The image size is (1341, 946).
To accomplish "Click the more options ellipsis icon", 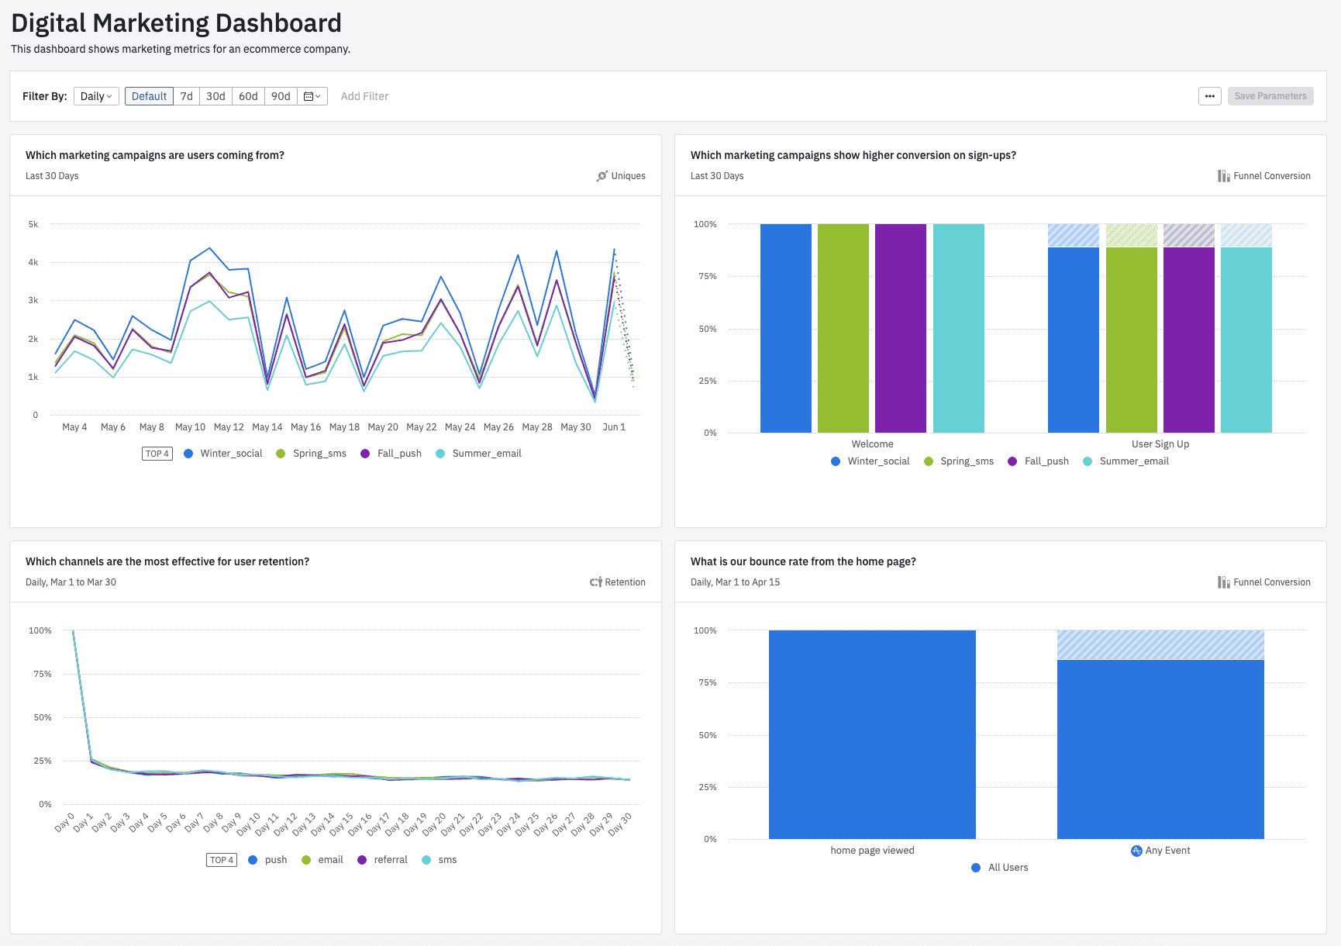I will (x=1209, y=95).
